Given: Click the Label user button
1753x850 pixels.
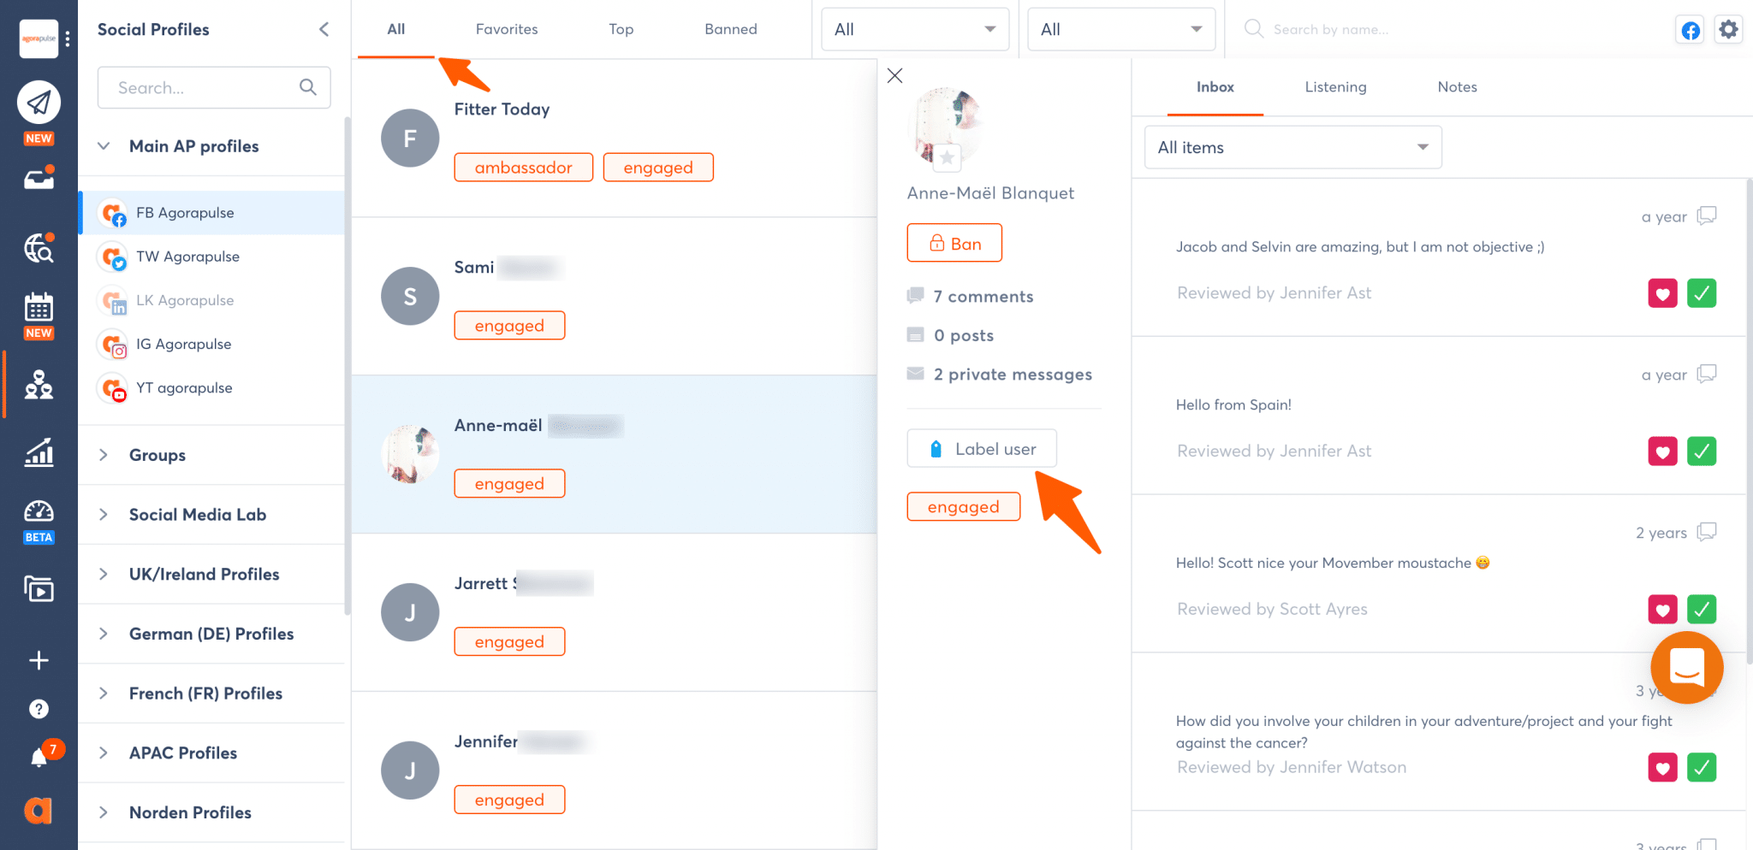Looking at the screenshot, I should tap(982, 449).
